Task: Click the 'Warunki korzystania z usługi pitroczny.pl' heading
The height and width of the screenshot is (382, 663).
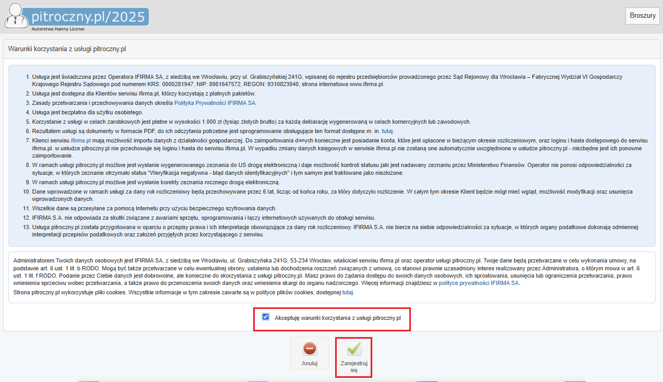Action: click(x=68, y=49)
